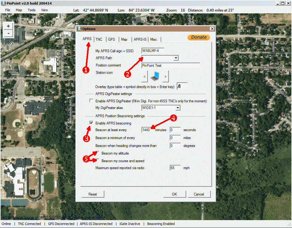Enable the APRS DigiPeater checkbox

(91, 101)
